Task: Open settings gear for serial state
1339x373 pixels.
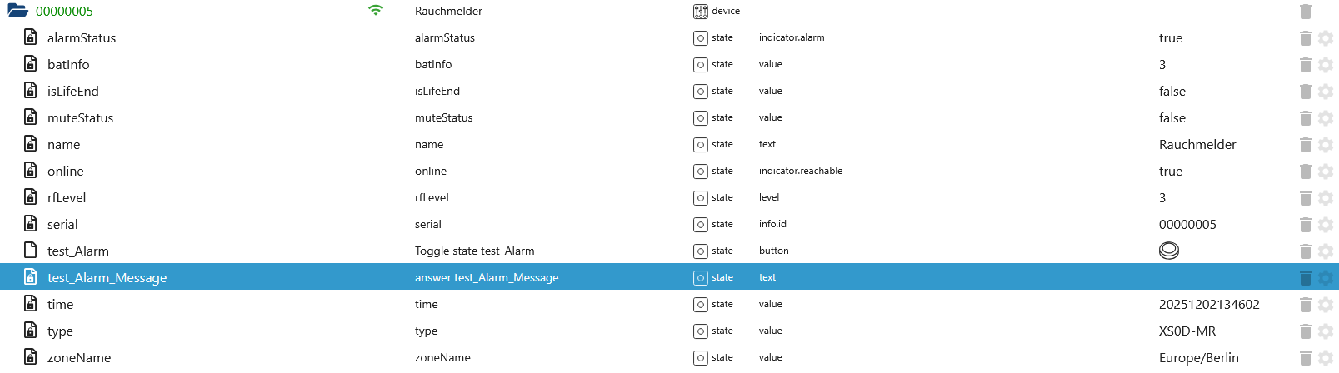Action: pyautogui.click(x=1326, y=225)
